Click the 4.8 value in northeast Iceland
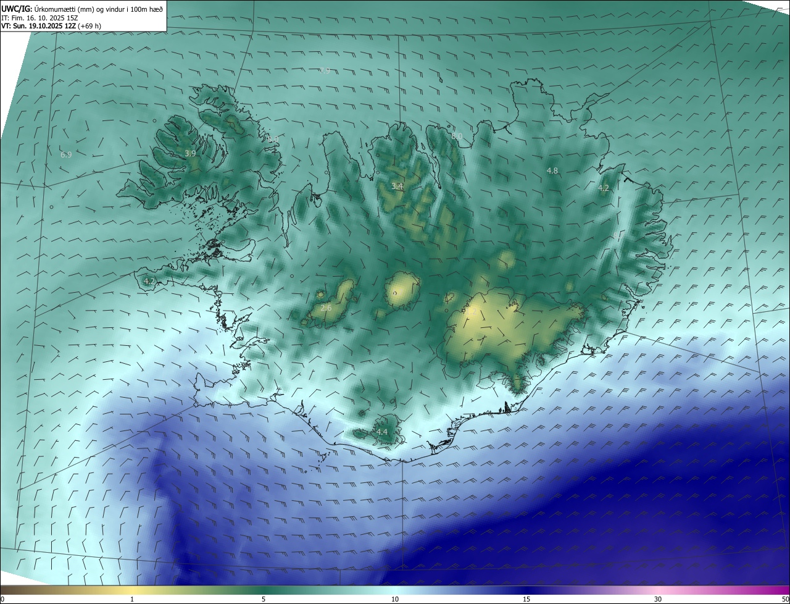Screen dimensions: 790x604 coord(552,170)
